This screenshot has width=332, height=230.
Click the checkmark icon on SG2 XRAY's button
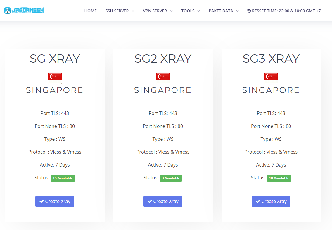click(x=150, y=201)
